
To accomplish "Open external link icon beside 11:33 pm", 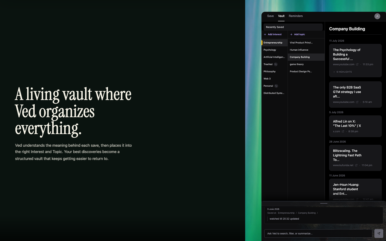I will (357, 64).
